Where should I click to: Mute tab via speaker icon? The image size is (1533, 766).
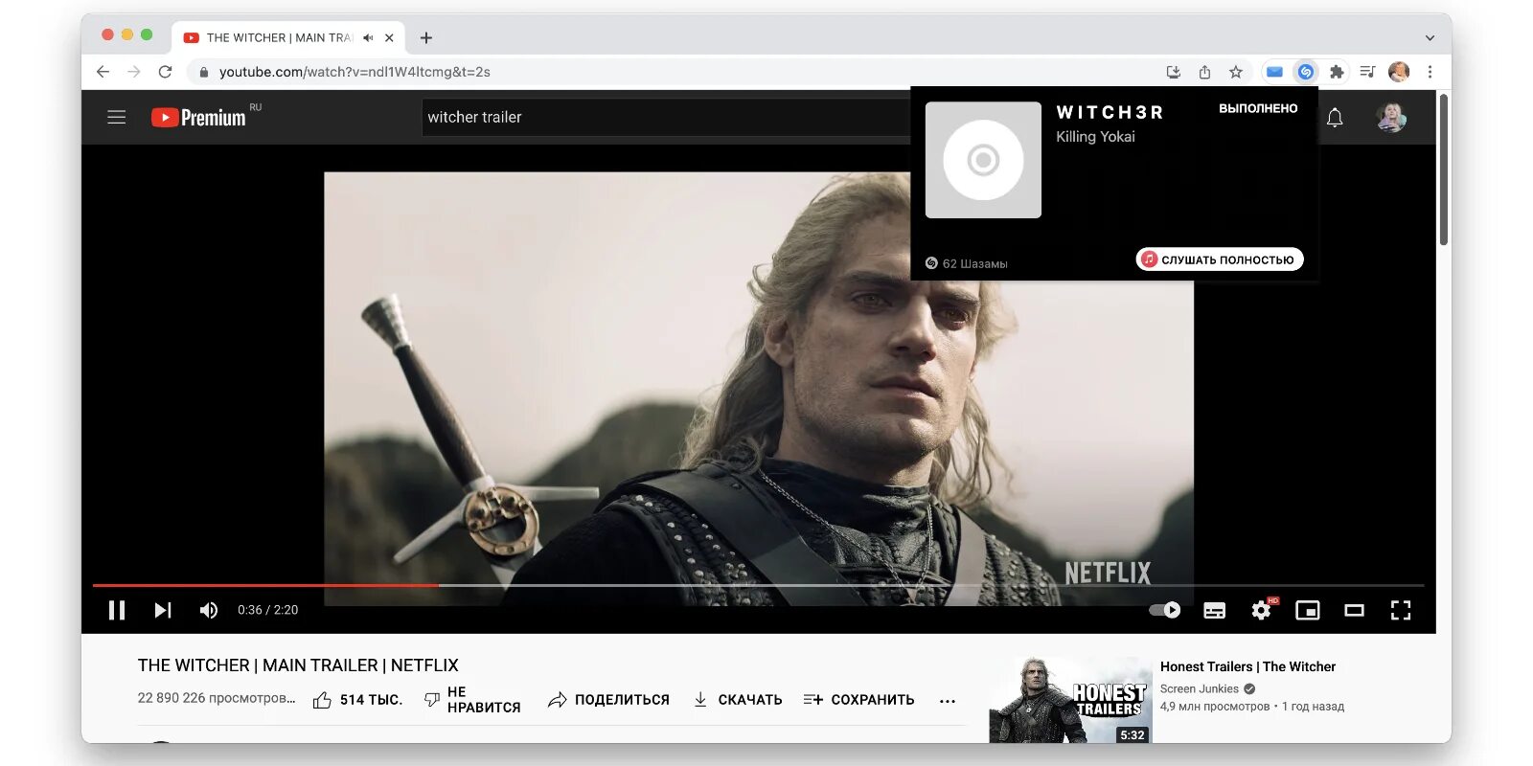(x=368, y=38)
